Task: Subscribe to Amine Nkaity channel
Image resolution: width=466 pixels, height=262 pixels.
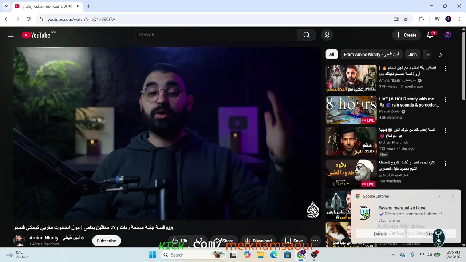Action: 106,241
